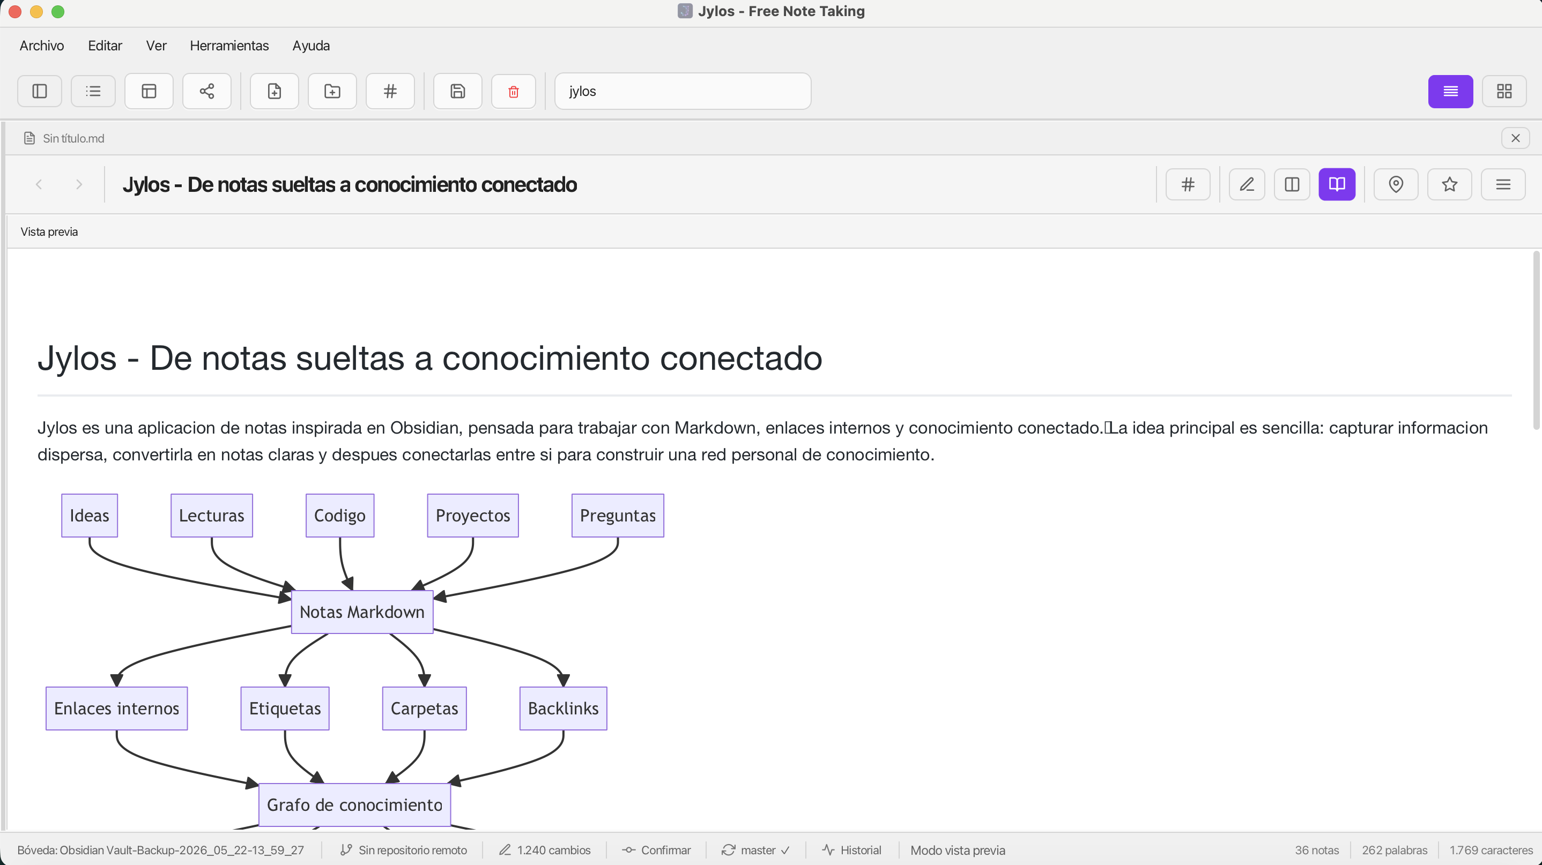1542x865 pixels.
Task: Create a new folder with folder-plus icon
Action: click(332, 91)
